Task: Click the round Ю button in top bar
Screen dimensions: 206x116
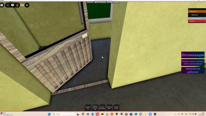Action: 27,5
